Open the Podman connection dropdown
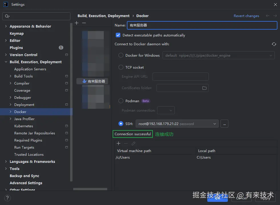This screenshot has height=205, width=280. point(166,110)
